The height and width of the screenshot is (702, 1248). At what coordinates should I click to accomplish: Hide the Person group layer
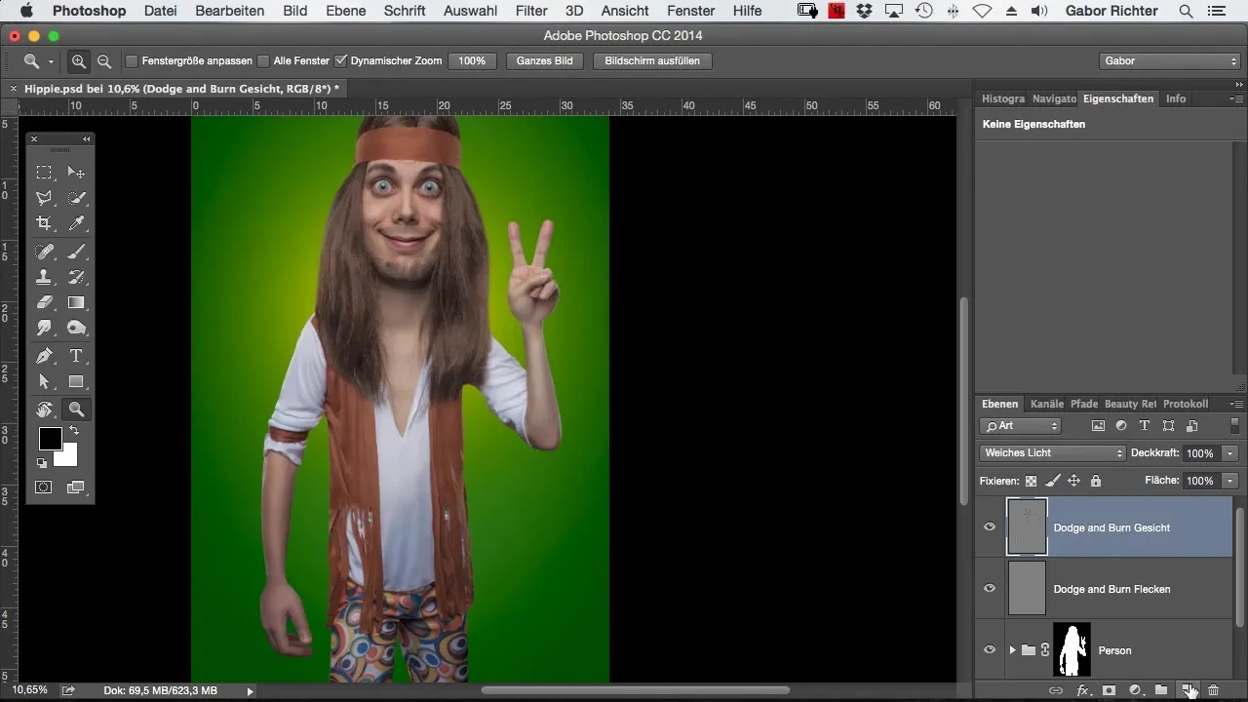tap(990, 649)
